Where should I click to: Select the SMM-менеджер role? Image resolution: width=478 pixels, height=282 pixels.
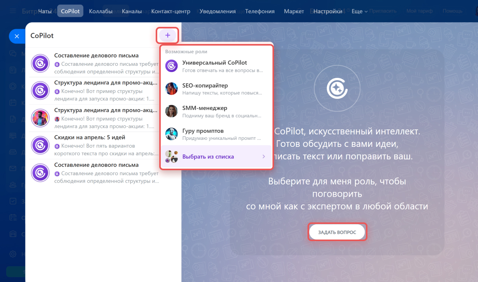(x=216, y=111)
